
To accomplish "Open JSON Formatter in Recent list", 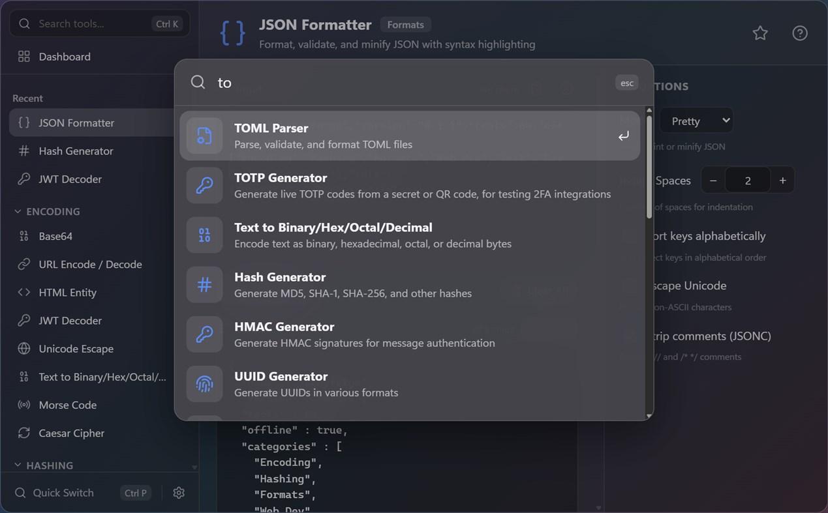I will 91,123.
